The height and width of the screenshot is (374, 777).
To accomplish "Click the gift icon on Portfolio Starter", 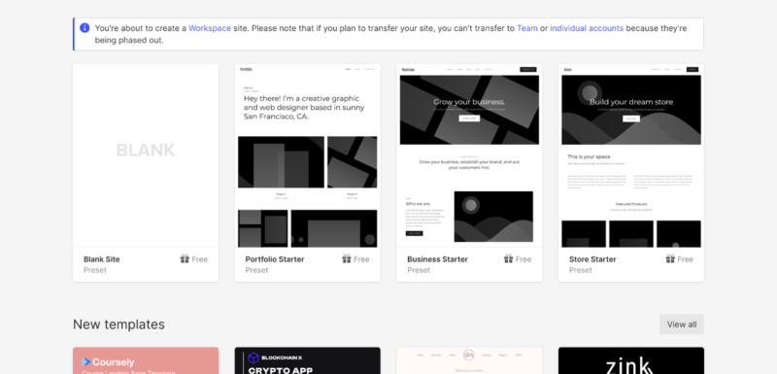I will (x=347, y=258).
